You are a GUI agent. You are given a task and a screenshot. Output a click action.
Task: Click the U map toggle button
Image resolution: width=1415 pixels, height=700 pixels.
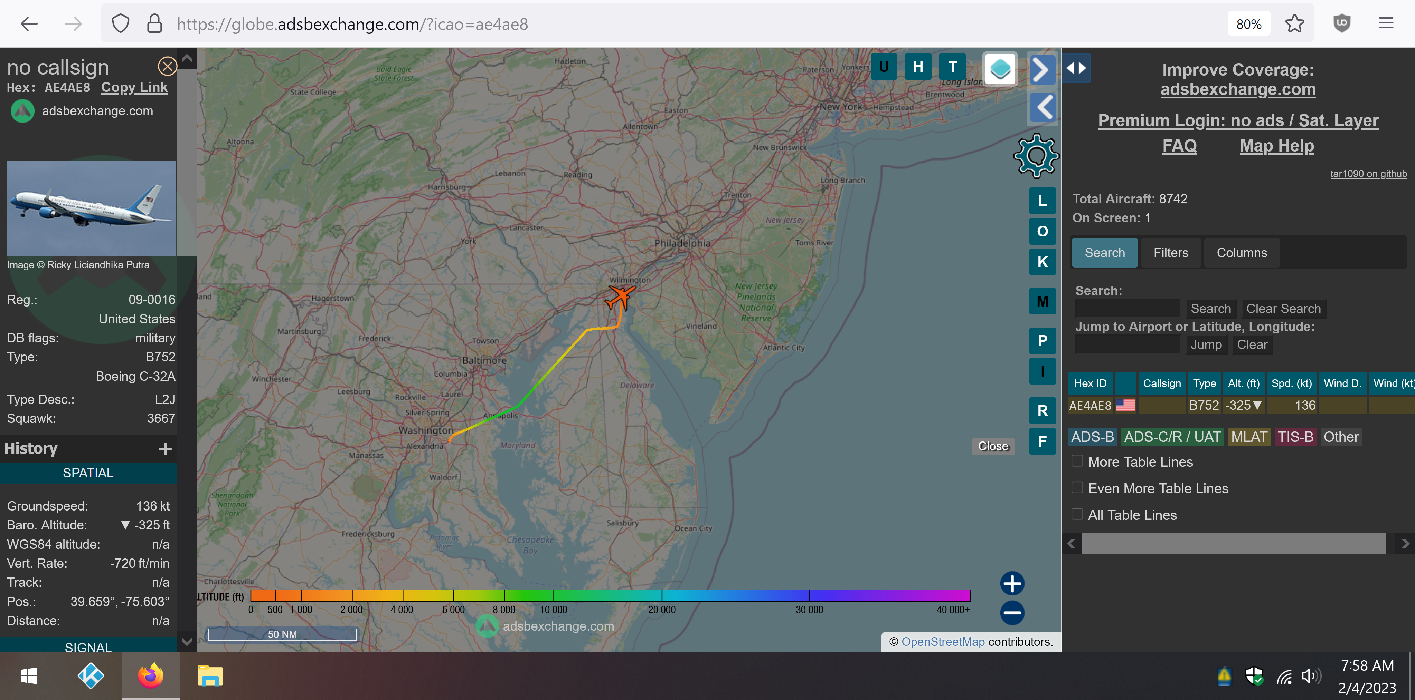point(883,67)
